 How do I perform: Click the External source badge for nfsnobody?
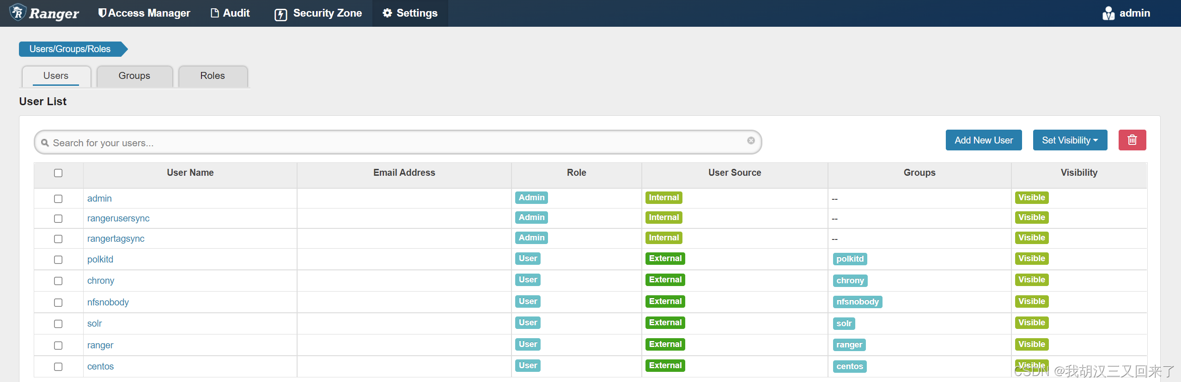point(665,301)
